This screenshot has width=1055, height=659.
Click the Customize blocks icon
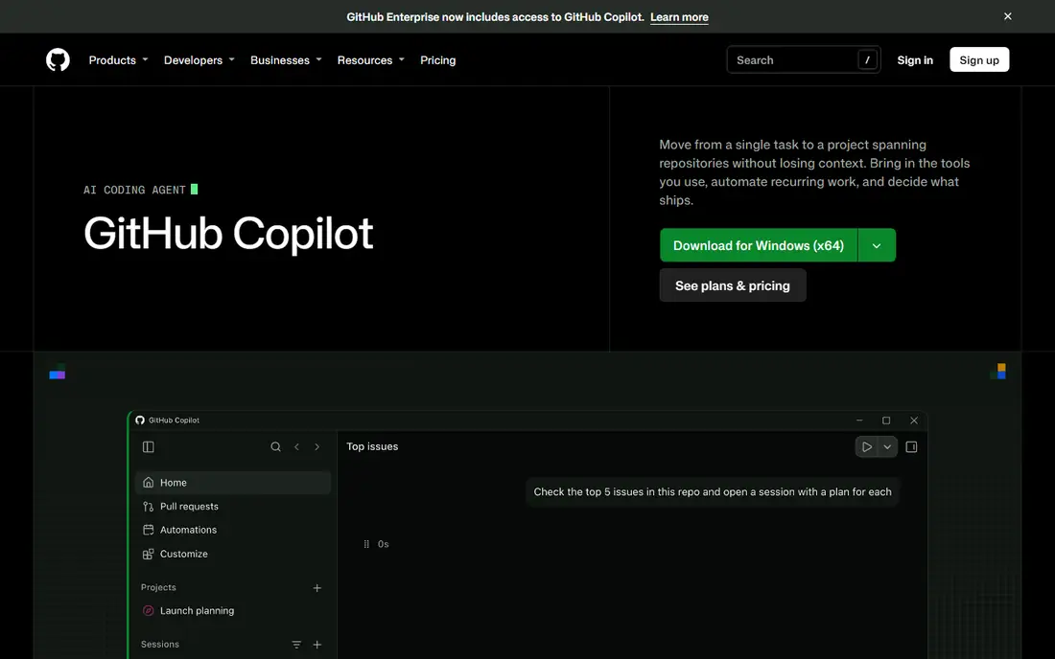tap(148, 555)
